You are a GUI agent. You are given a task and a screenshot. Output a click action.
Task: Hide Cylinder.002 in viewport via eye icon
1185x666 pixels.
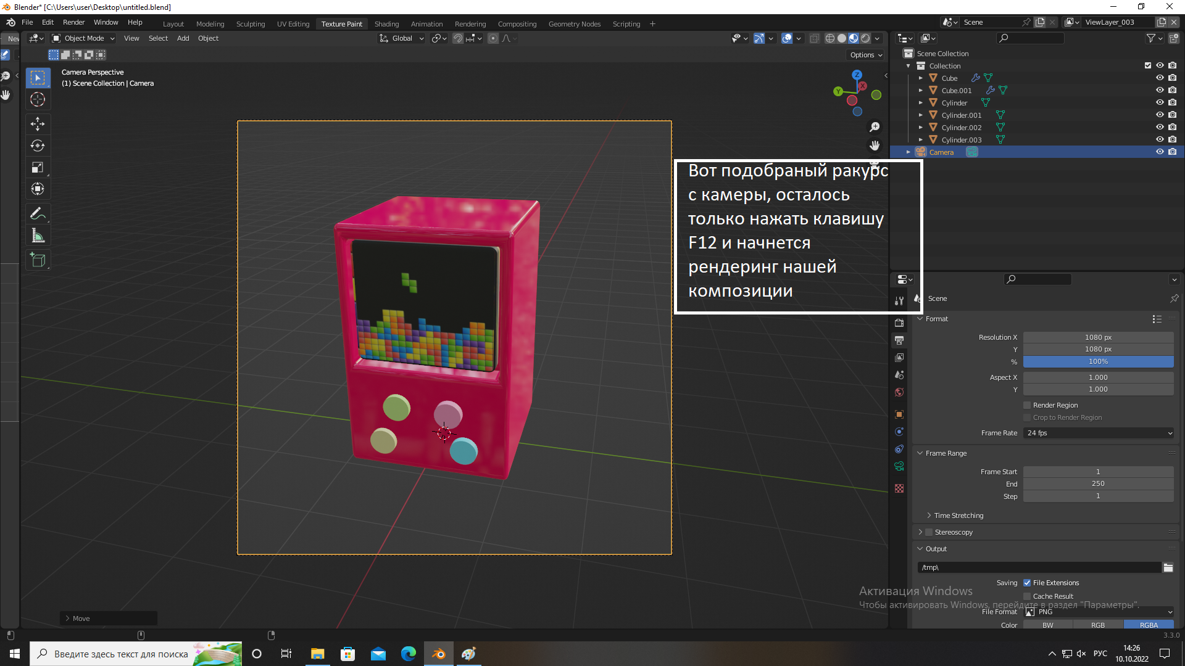(1160, 127)
